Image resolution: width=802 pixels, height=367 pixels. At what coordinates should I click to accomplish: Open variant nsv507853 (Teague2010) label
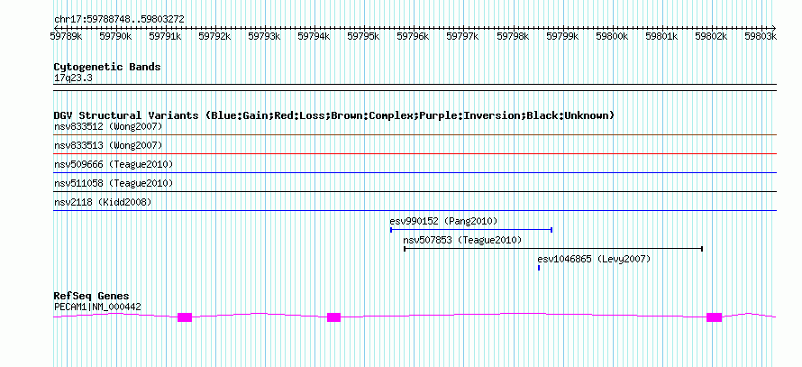click(462, 240)
